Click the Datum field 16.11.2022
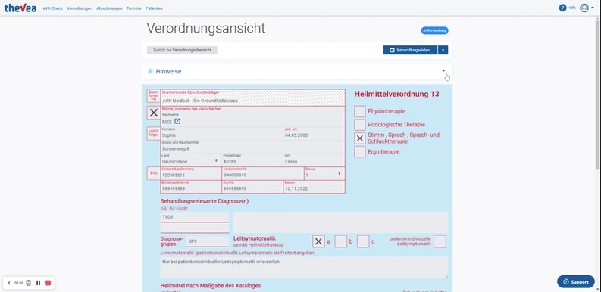The height and width of the screenshot is (292, 601). tap(314, 187)
